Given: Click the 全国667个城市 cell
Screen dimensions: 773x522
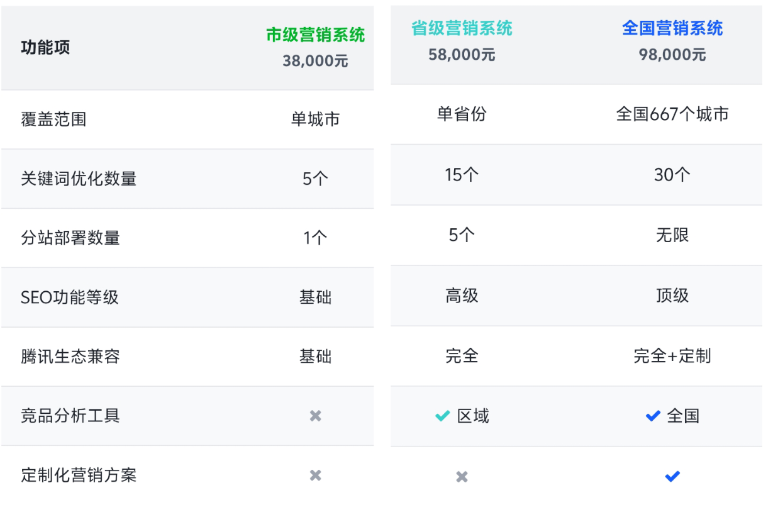Looking at the screenshot, I should [672, 114].
